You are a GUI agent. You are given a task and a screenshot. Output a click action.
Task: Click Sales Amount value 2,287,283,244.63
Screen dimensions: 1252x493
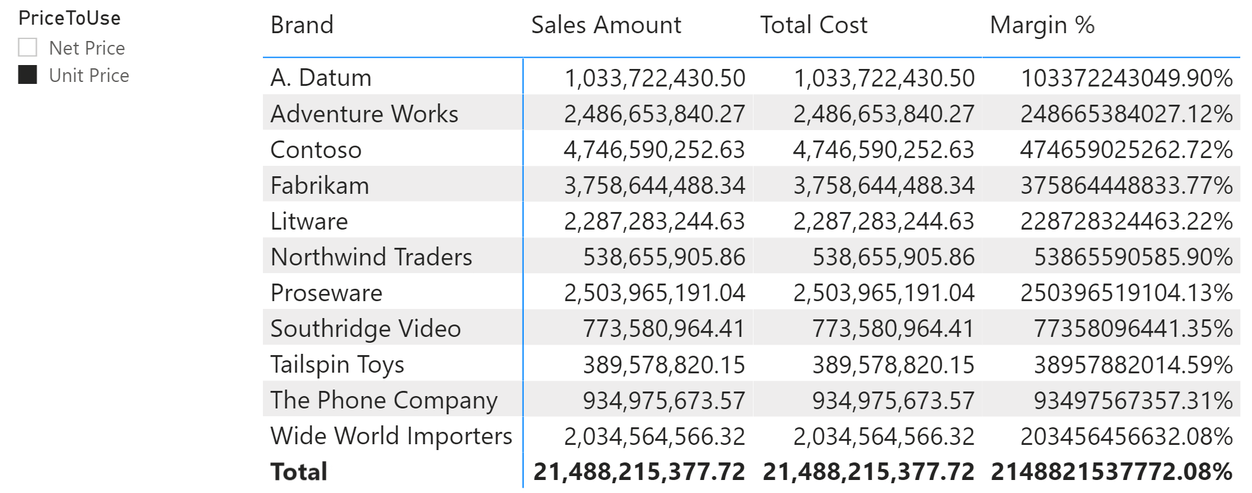[x=655, y=221]
